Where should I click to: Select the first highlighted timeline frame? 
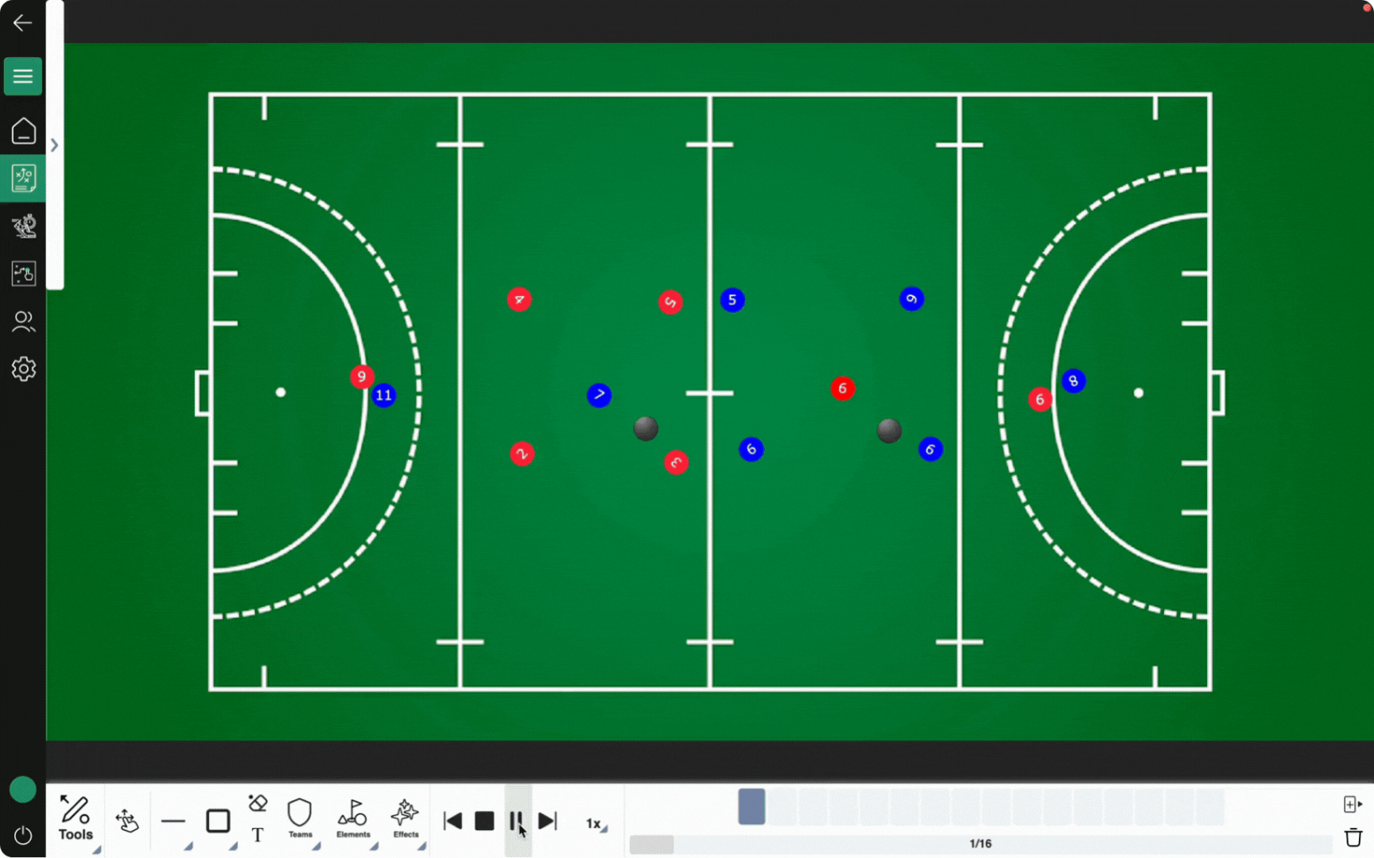pyautogui.click(x=751, y=806)
